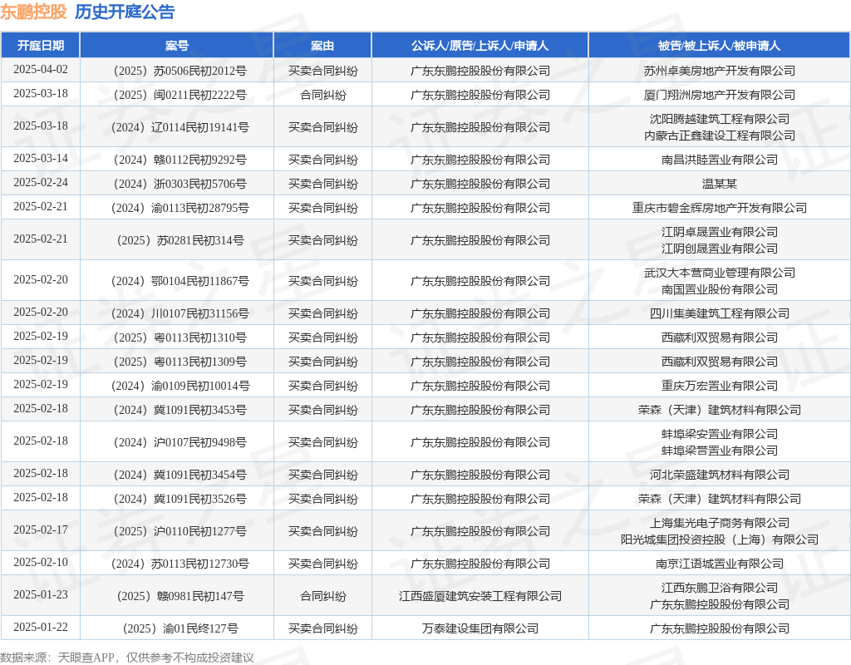Click the date 2025-02-10
The height and width of the screenshot is (665, 851).
(41, 563)
